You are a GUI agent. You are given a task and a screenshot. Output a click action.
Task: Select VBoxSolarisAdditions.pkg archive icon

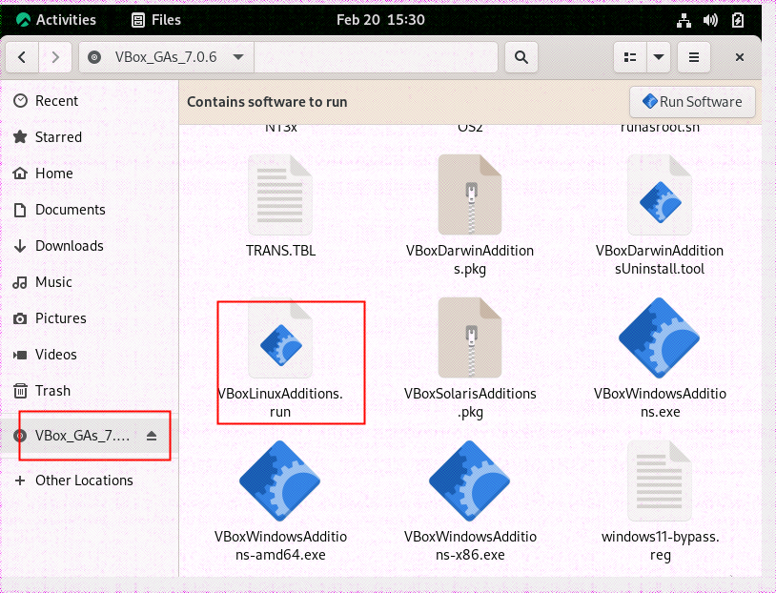click(470, 338)
